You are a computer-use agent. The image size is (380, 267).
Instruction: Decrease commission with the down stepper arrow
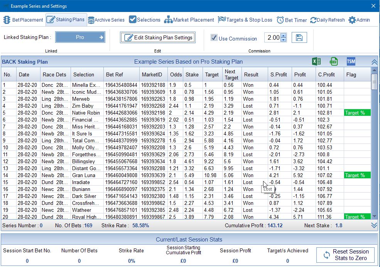coord(284,40)
